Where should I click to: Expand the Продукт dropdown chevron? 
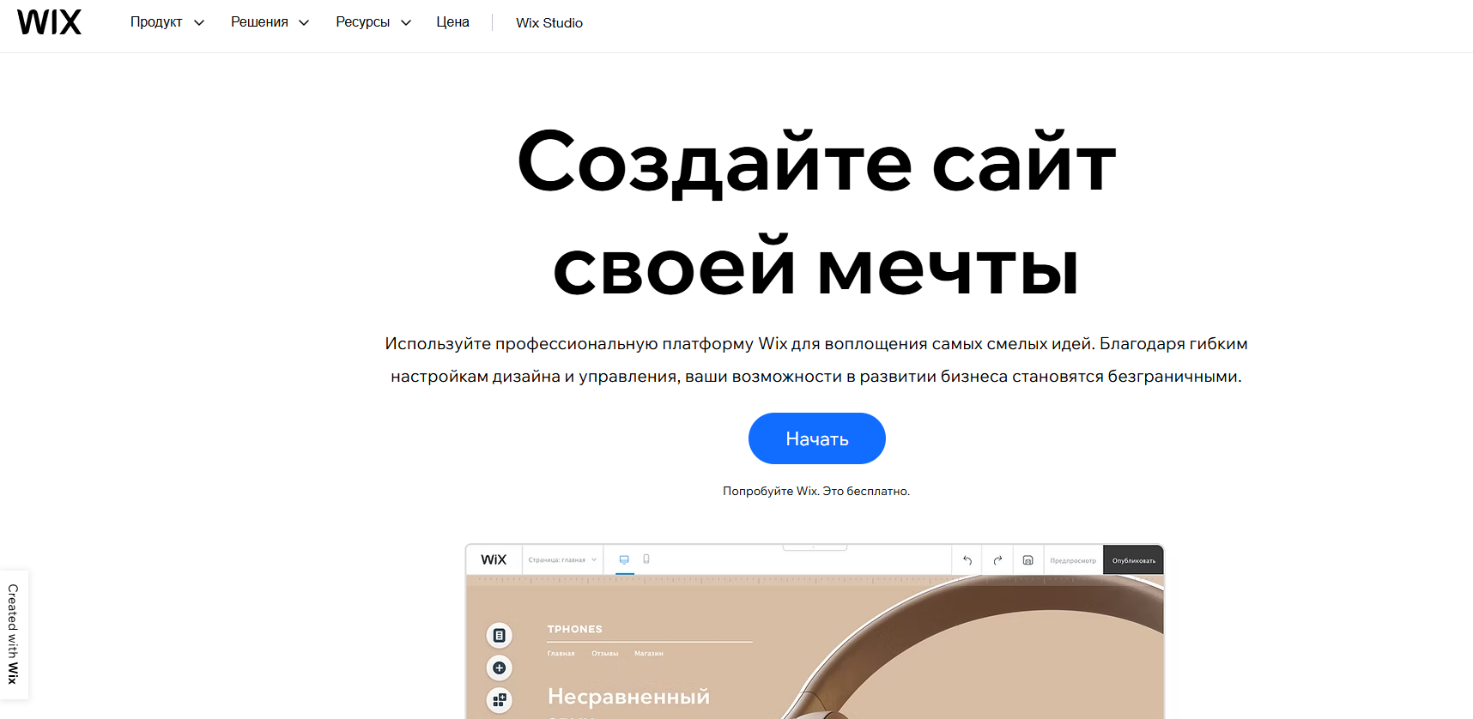(199, 23)
